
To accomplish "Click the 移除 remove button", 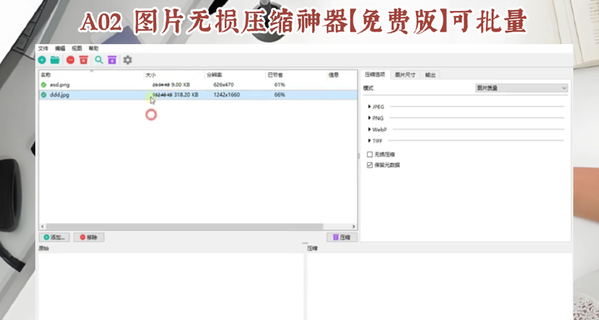I will (x=89, y=237).
